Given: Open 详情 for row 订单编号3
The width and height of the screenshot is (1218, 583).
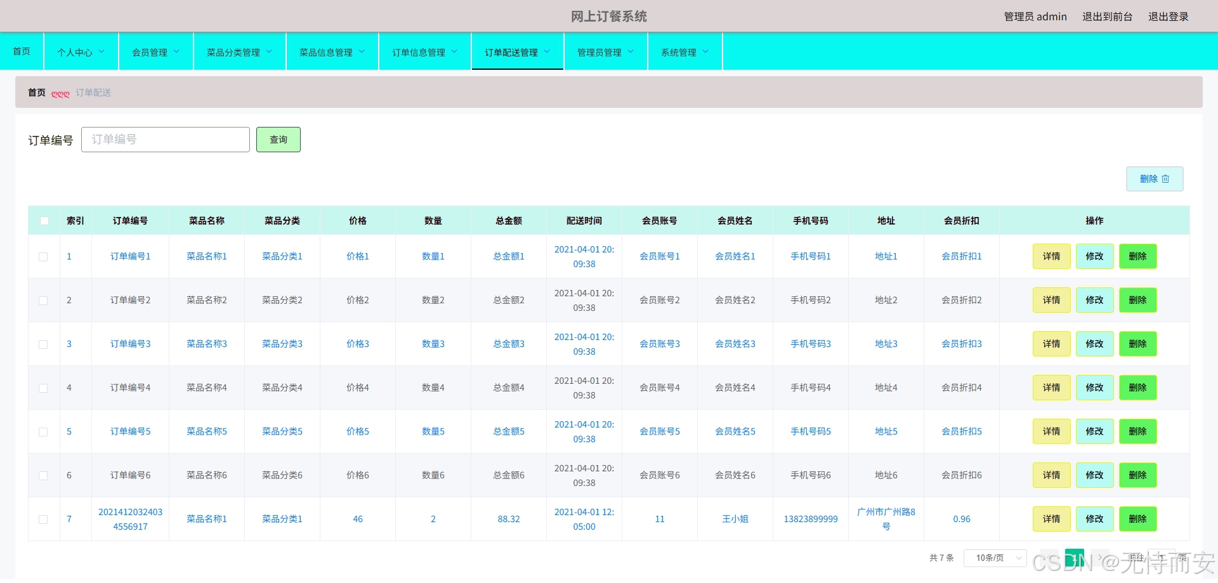Looking at the screenshot, I should coord(1052,344).
